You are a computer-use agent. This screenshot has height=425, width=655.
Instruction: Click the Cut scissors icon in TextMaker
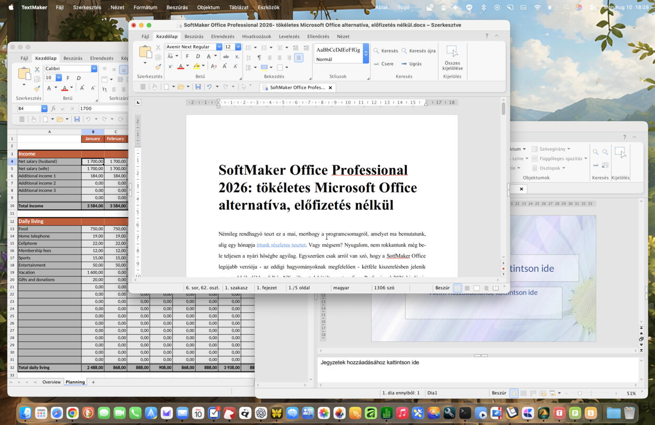click(x=158, y=47)
